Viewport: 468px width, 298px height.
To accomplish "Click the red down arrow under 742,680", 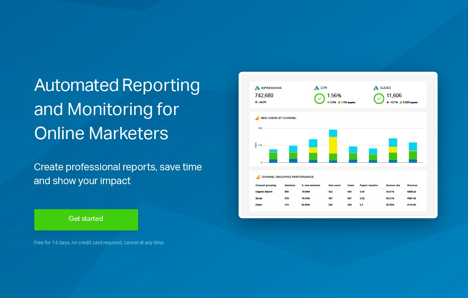I will click(x=256, y=102).
